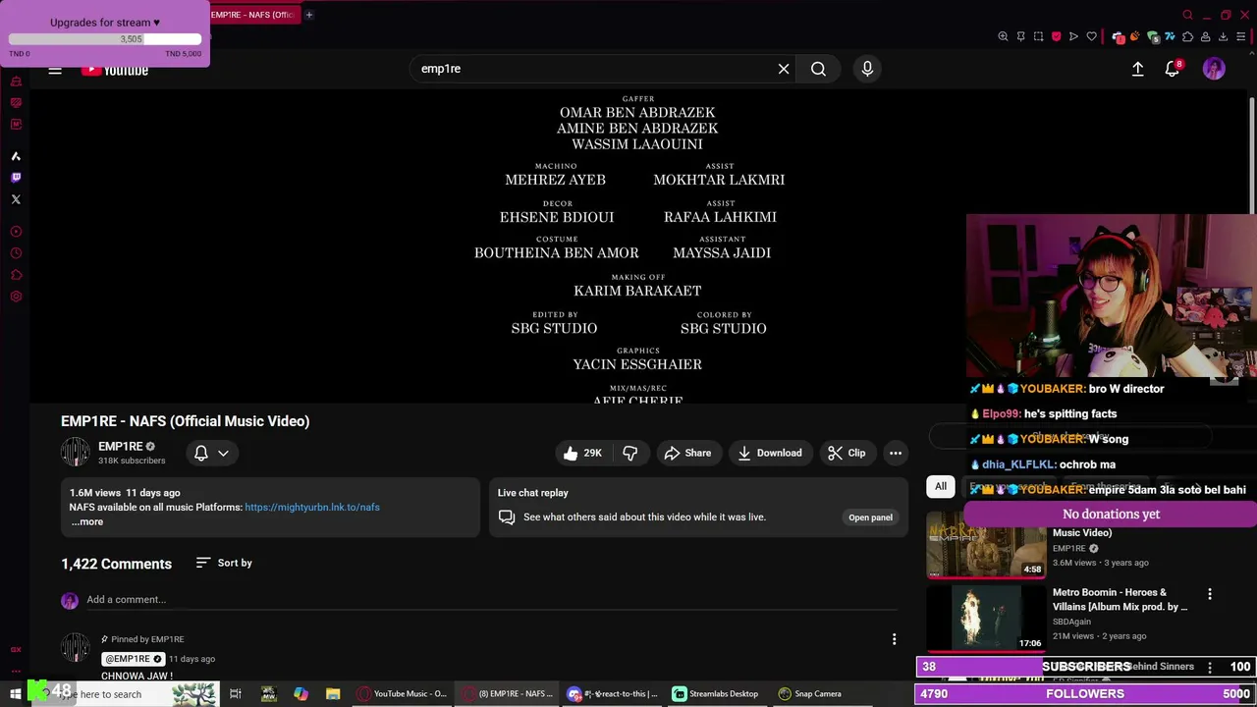Open a new browser tab with plus
1257x707 pixels.
click(x=308, y=15)
